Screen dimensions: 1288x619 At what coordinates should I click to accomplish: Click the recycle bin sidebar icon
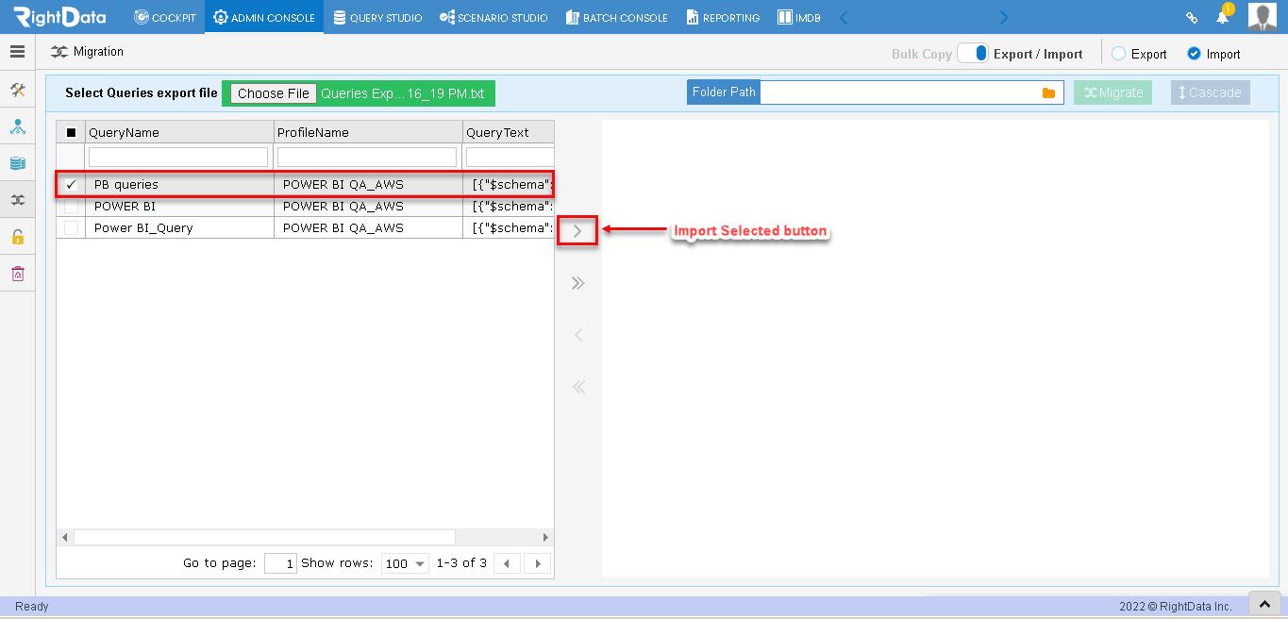pos(17,274)
